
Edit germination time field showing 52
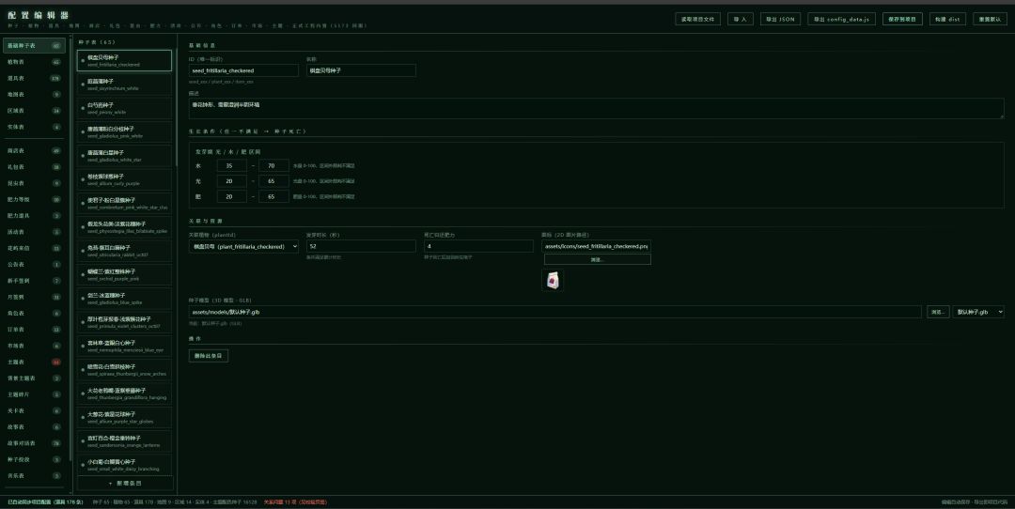(x=361, y=246)
